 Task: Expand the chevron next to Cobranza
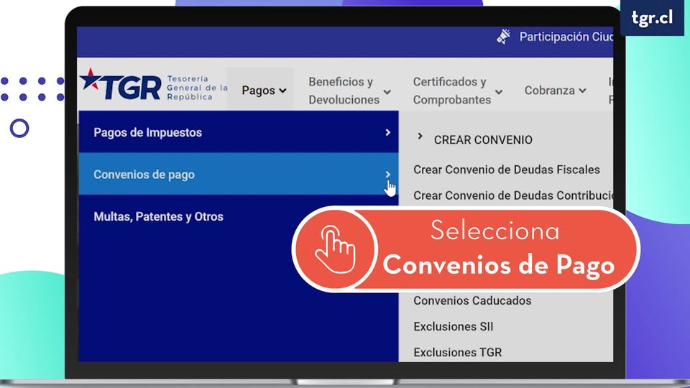[x=582, y=91]
